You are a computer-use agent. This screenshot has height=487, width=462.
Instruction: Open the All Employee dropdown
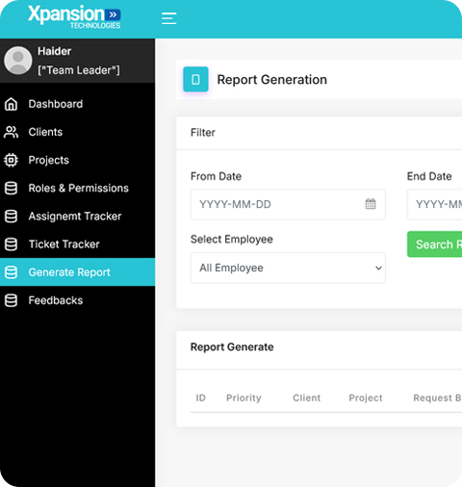[288, 268]
